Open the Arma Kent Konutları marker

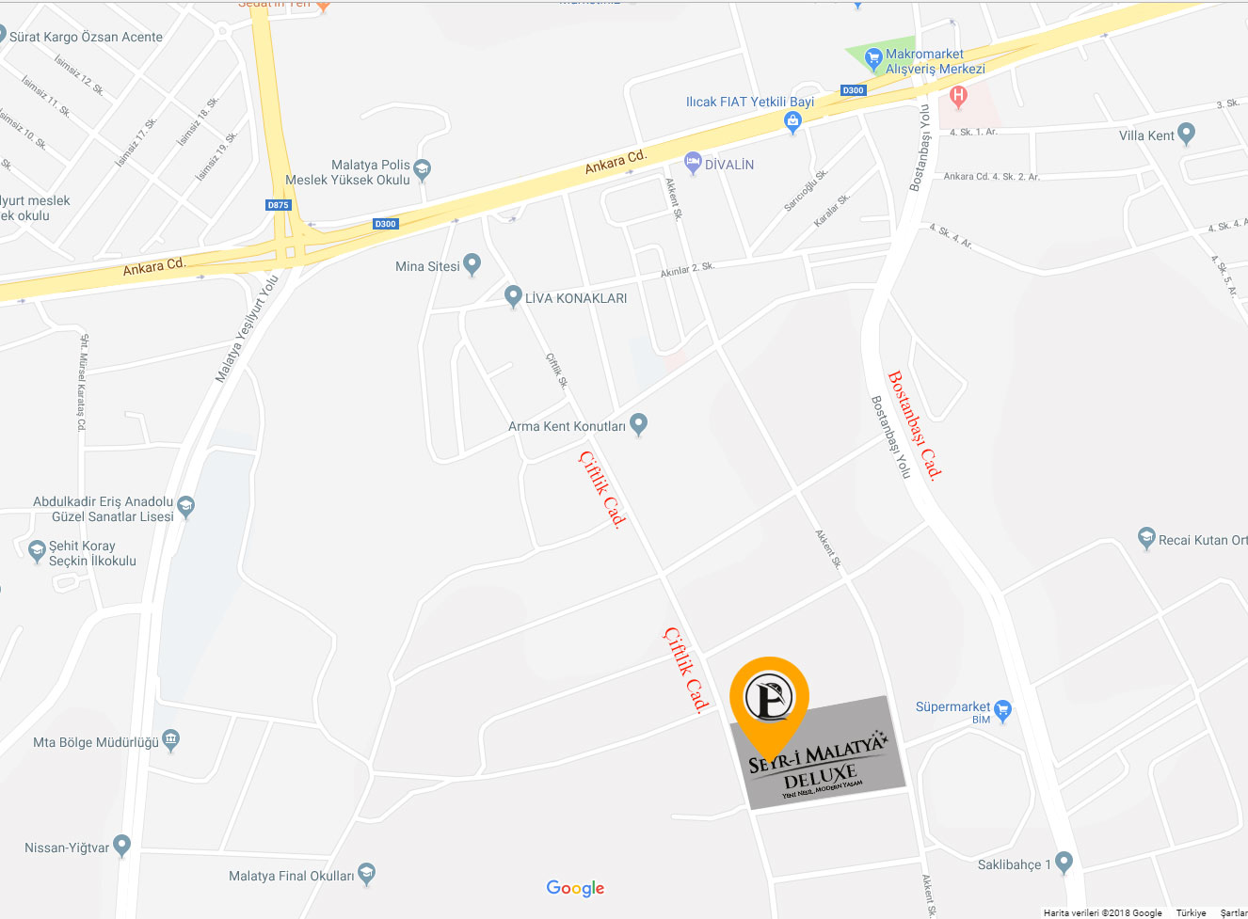[638, 425]
